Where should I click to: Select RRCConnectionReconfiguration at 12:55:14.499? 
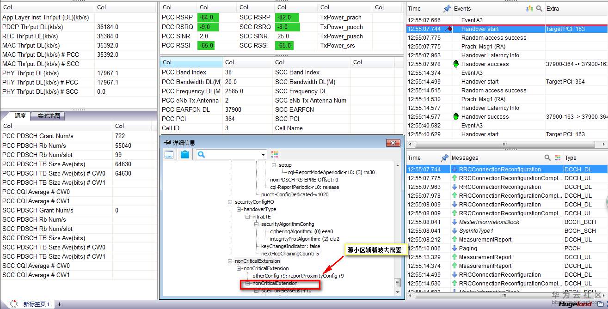(506, 275)
